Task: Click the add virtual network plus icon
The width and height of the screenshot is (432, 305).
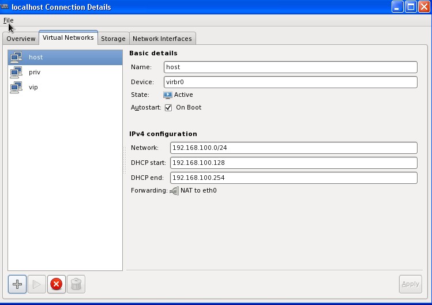Action: pyautogui.click(x=17, y=284)
